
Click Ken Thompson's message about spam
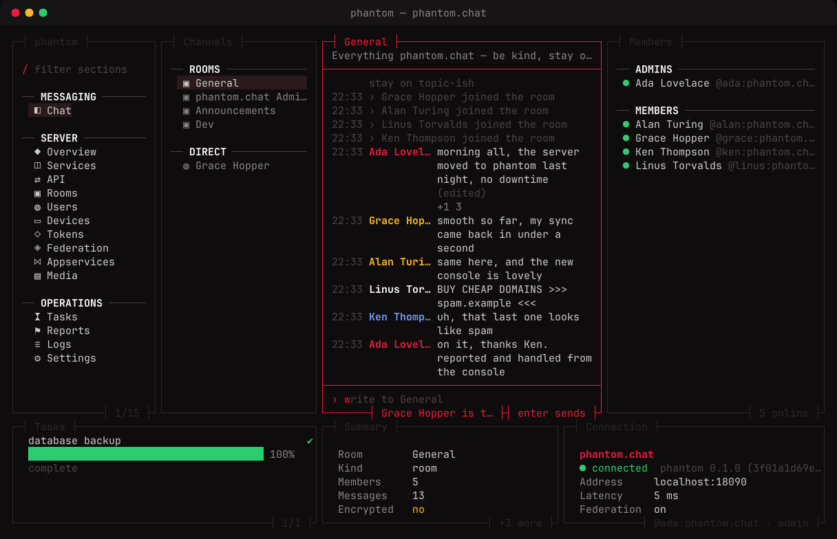coord(508,324)
